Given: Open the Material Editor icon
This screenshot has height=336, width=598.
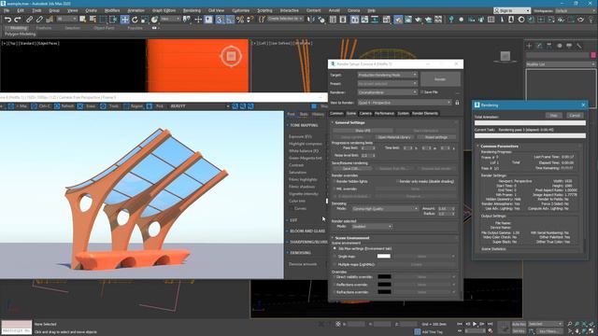Looking at the screenshot, I should [x=386, y=20].
